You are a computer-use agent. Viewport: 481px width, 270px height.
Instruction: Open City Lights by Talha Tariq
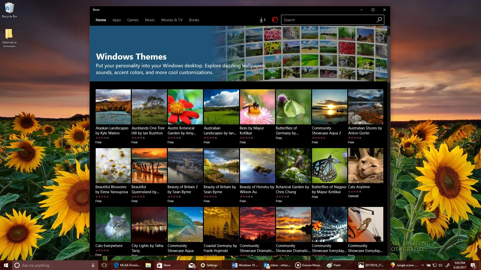coord(149,231)
